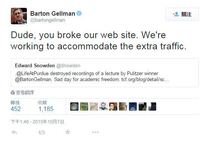Open the tcf.org/blog link

click(145, 80)
